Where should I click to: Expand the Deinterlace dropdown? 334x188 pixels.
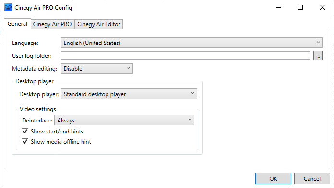[x=124, y=120]
